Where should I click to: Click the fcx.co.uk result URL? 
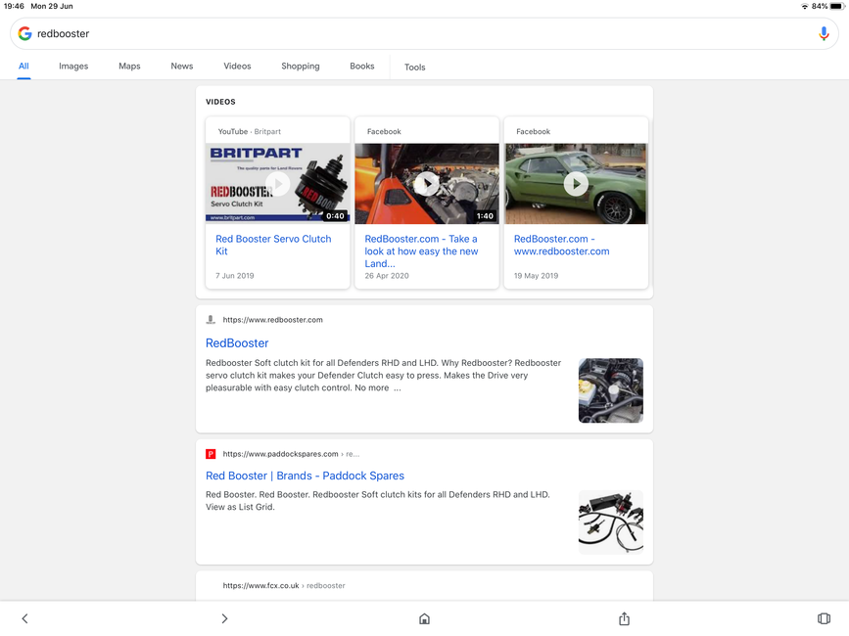pos(284,585)
